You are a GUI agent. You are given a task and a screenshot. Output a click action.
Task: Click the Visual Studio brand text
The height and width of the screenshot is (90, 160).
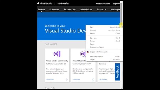point(46,3)
